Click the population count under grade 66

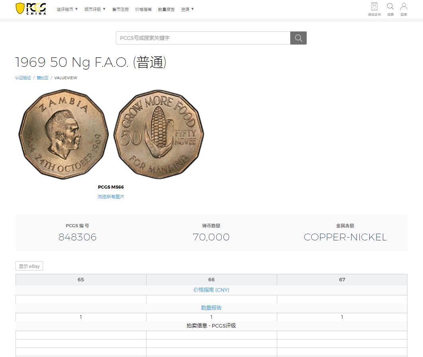click(211, 317)
